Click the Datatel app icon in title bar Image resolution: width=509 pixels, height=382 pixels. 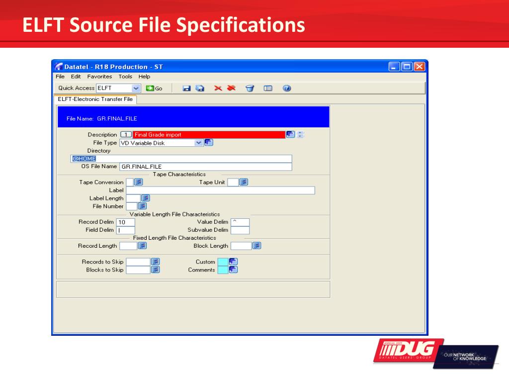tap(59, 67)
